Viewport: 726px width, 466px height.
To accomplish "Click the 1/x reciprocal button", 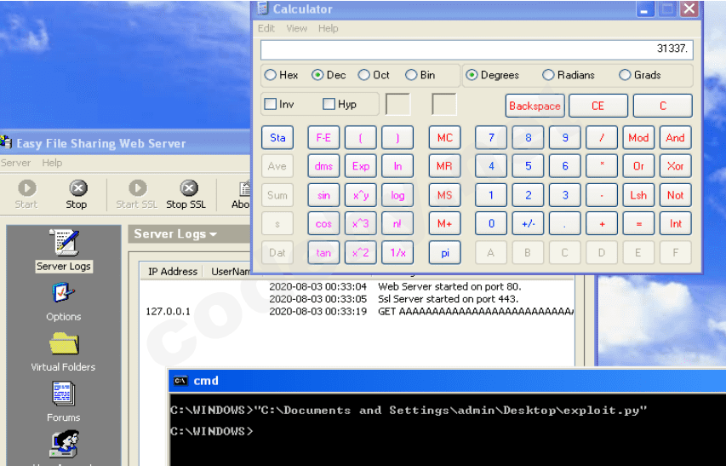I will [x=397, y=252].
